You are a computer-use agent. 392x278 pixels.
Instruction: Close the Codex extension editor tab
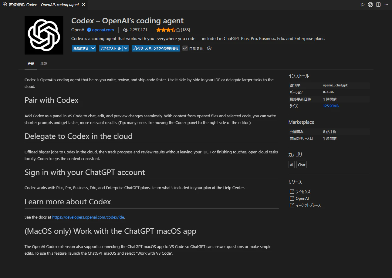tap(84, 5)
